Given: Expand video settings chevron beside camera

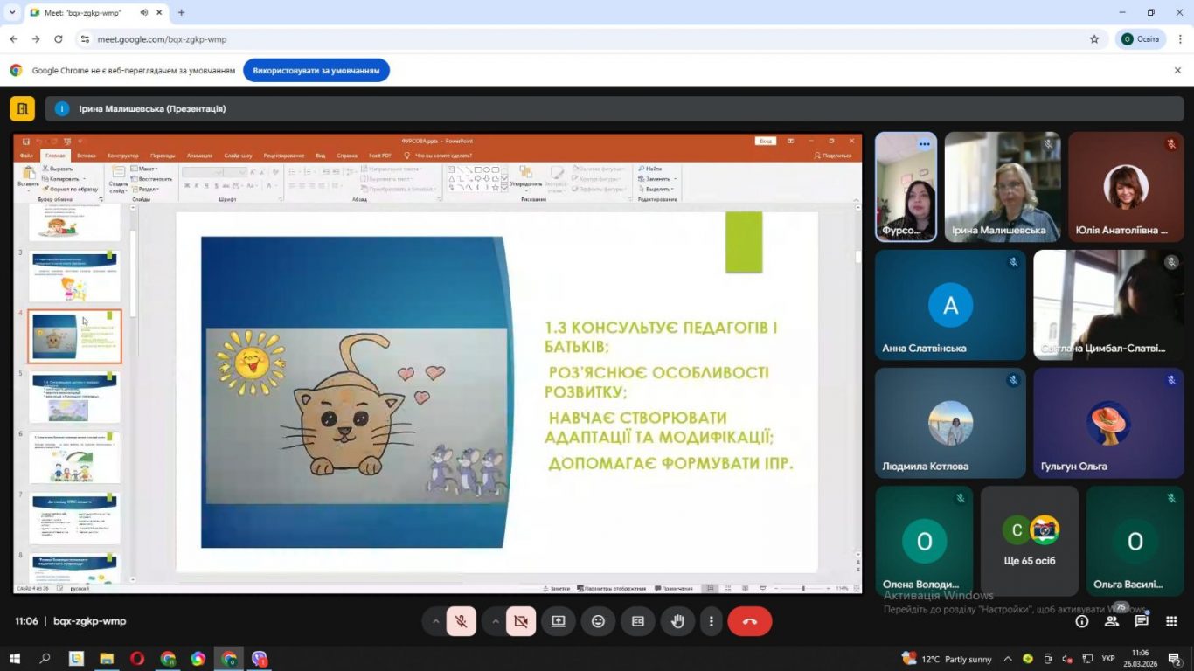Looking at the screenshot, I should [x=496, y=621].
